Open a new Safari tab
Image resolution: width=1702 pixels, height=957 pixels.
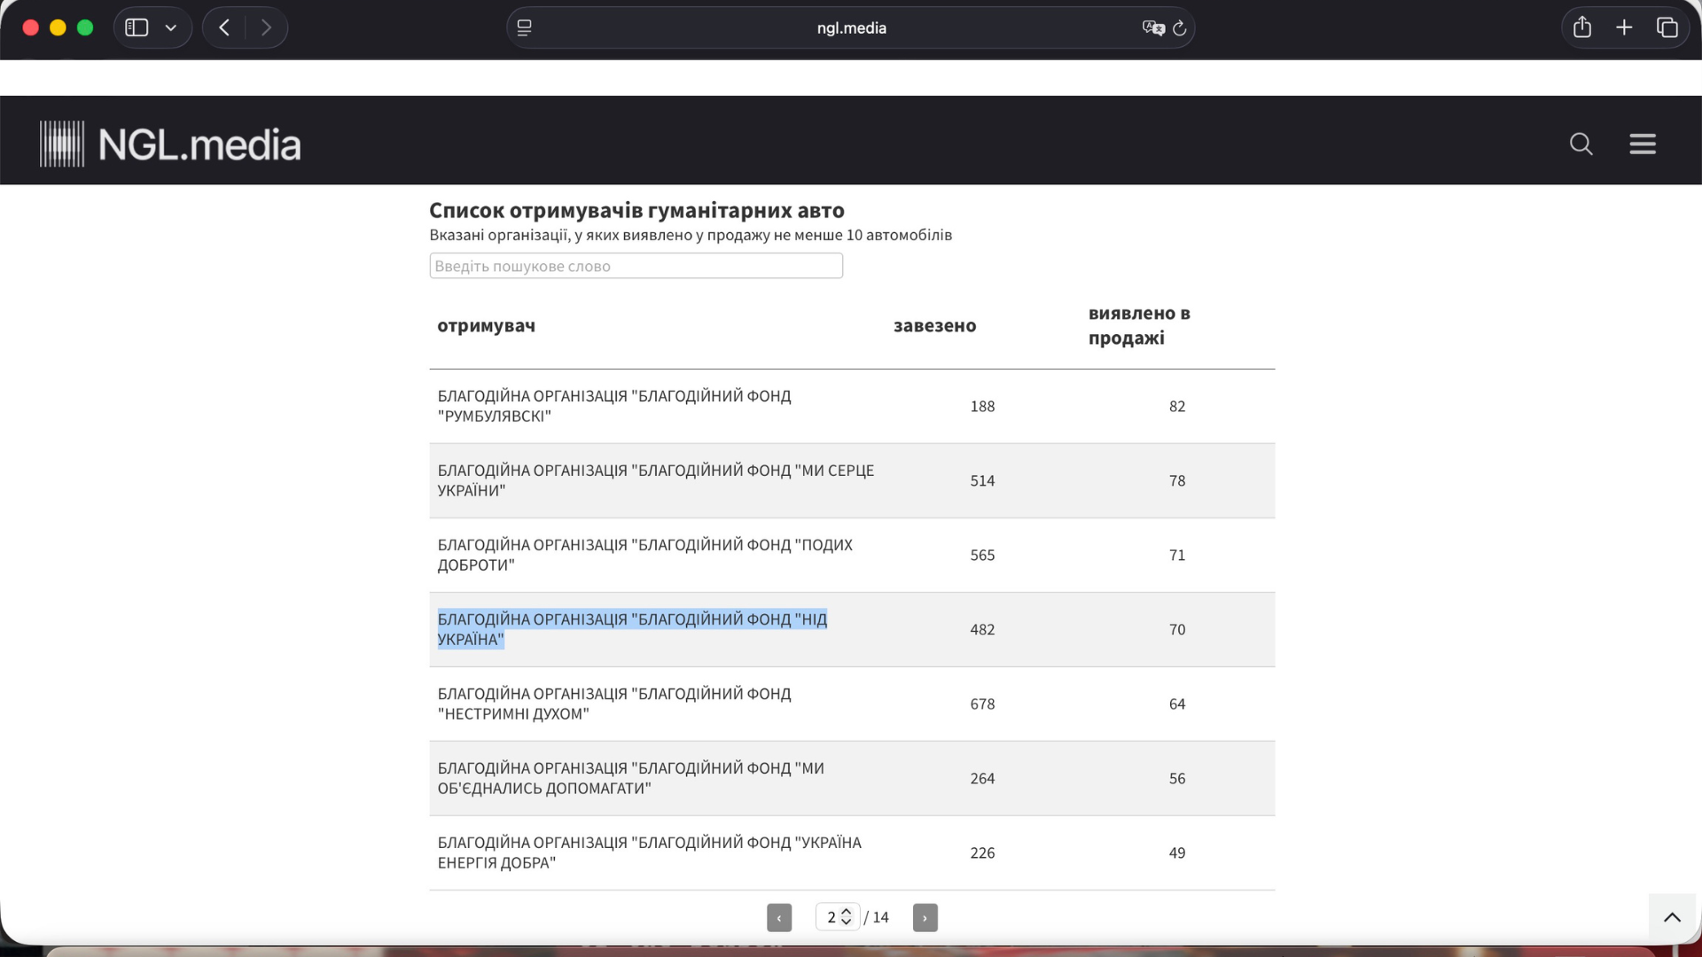1624,27
